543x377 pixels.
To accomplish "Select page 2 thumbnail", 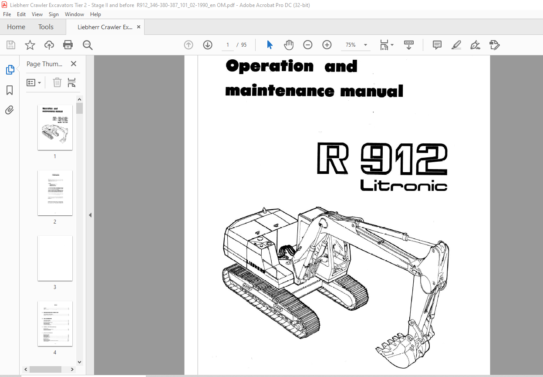I will pyautogui.click(x=55, y=193).
